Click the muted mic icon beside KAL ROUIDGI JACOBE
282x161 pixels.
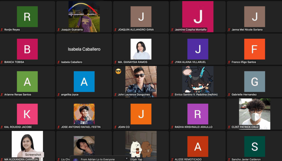[2, 127]
